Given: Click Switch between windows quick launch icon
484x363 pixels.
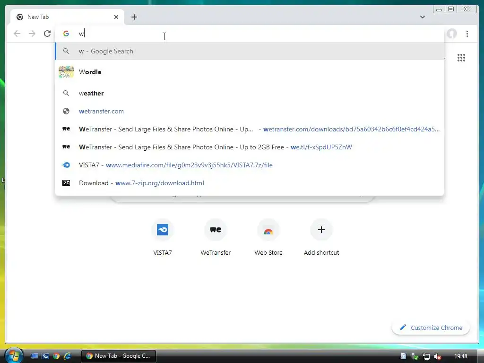Looking at the screenshot, I should click(45, 356).
